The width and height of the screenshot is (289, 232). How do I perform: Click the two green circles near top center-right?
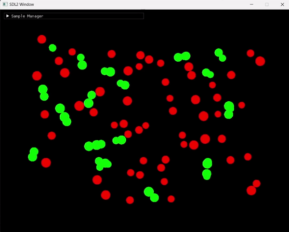coord(182,56)
